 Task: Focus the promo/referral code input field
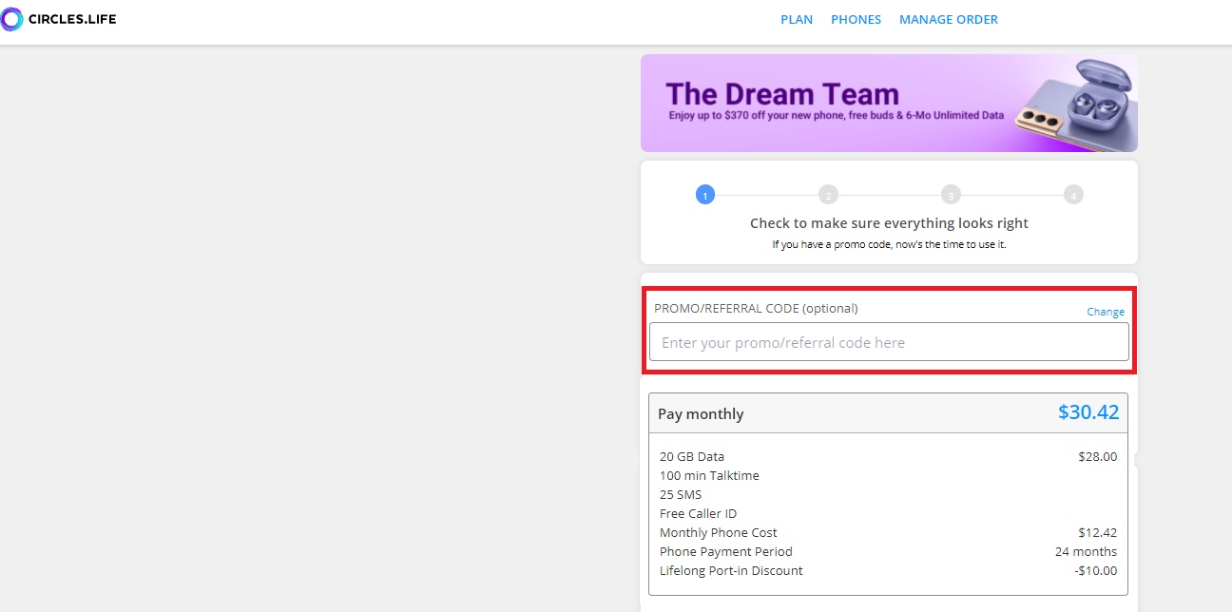pos(888,342)
